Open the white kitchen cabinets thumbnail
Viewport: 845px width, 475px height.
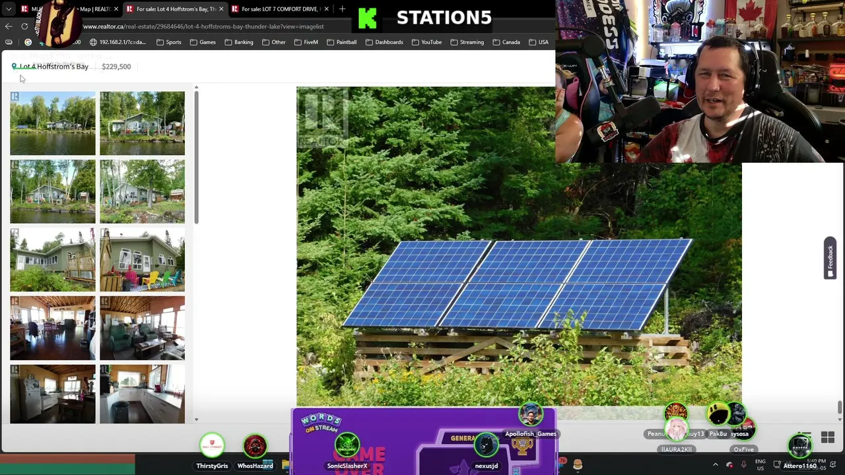pyautogui.click(x=142, y=394)
